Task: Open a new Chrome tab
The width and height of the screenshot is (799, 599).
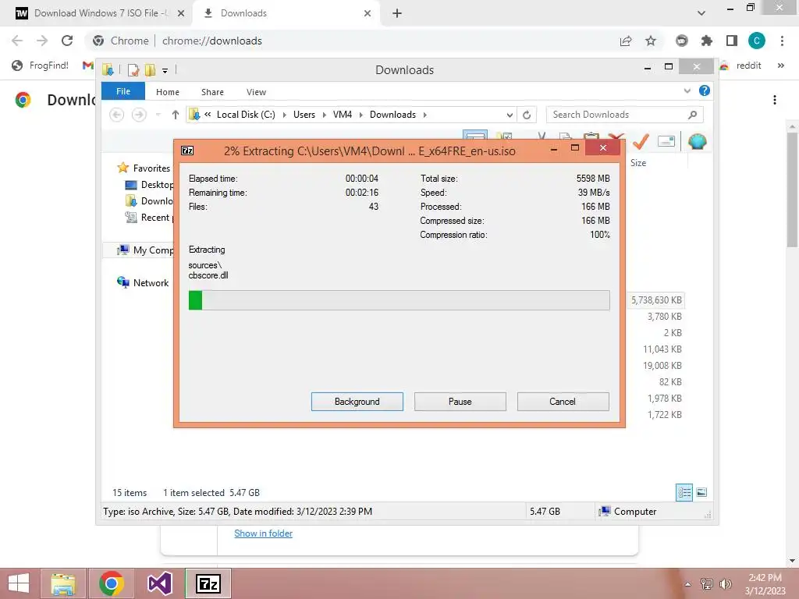Action: 397,13
